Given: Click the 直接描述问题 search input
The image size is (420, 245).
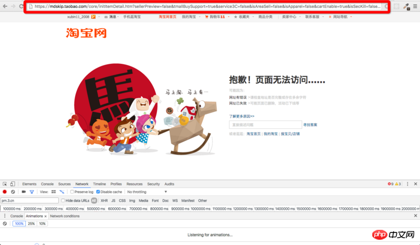Looking at the screenshot, I should [x=266, y=125].
